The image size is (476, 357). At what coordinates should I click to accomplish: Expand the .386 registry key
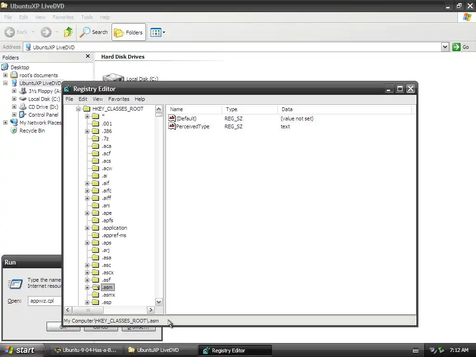click(x=87, y=131)
